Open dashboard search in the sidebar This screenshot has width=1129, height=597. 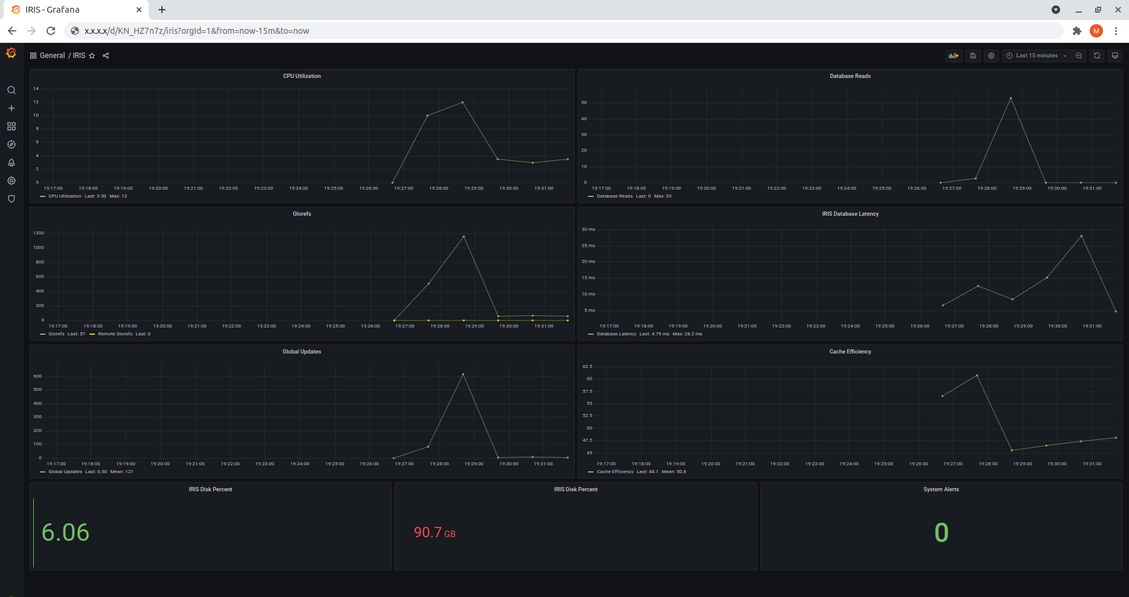pyautogui.click(x=11, y=90)
